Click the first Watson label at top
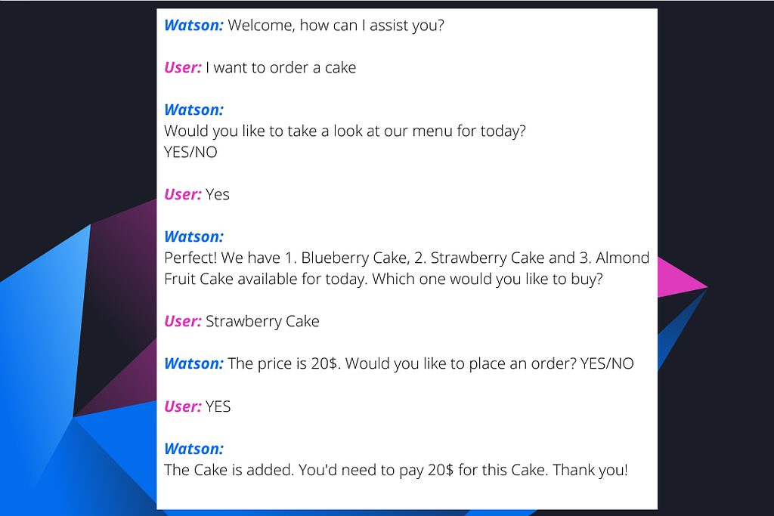Viewport: 774px width, 516px height. click(x=194, y=25)
